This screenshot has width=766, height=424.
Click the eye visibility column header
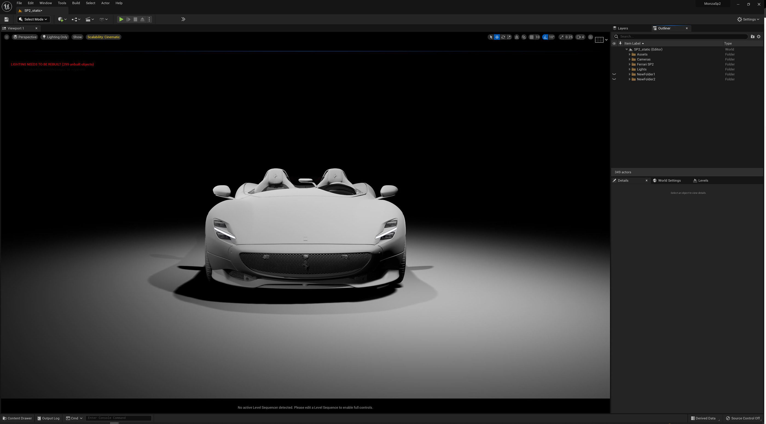(x=614, y=43)
